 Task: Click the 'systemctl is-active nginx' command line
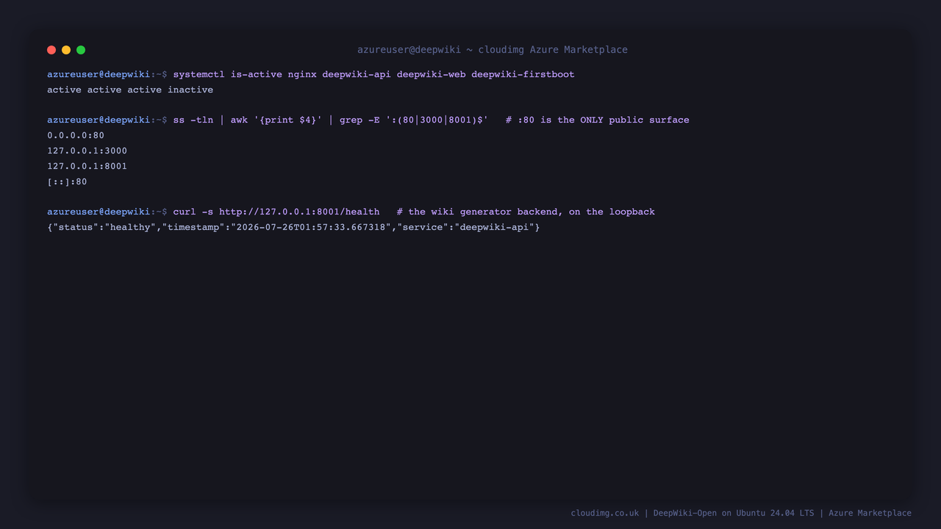[373, 74]
